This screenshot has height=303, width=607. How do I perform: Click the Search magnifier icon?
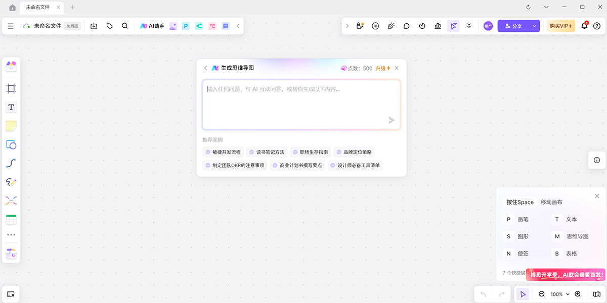pyautogui.click(x=125, y=26)
